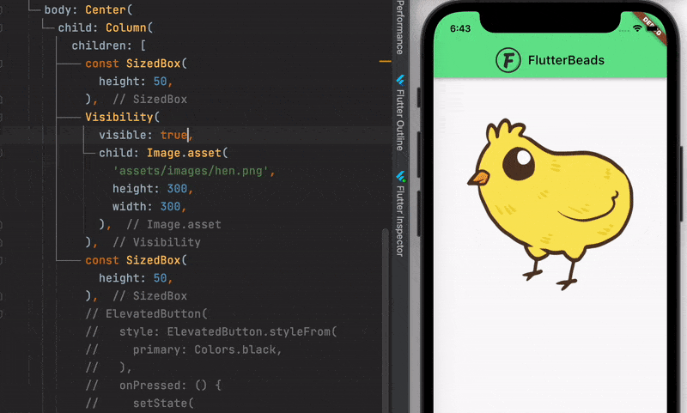Click the 'body: Center(' line
Screen dimensions: 687x413
coord(88,9)
